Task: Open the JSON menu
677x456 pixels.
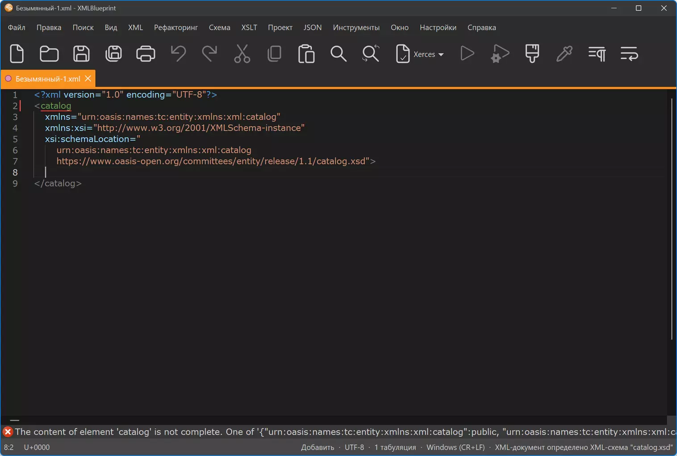Action: click(313, 27)
